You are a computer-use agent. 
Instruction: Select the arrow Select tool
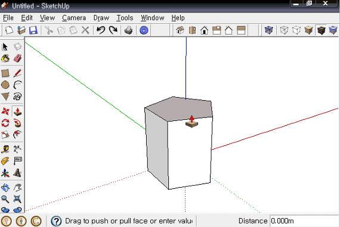(x=5, y=46)
